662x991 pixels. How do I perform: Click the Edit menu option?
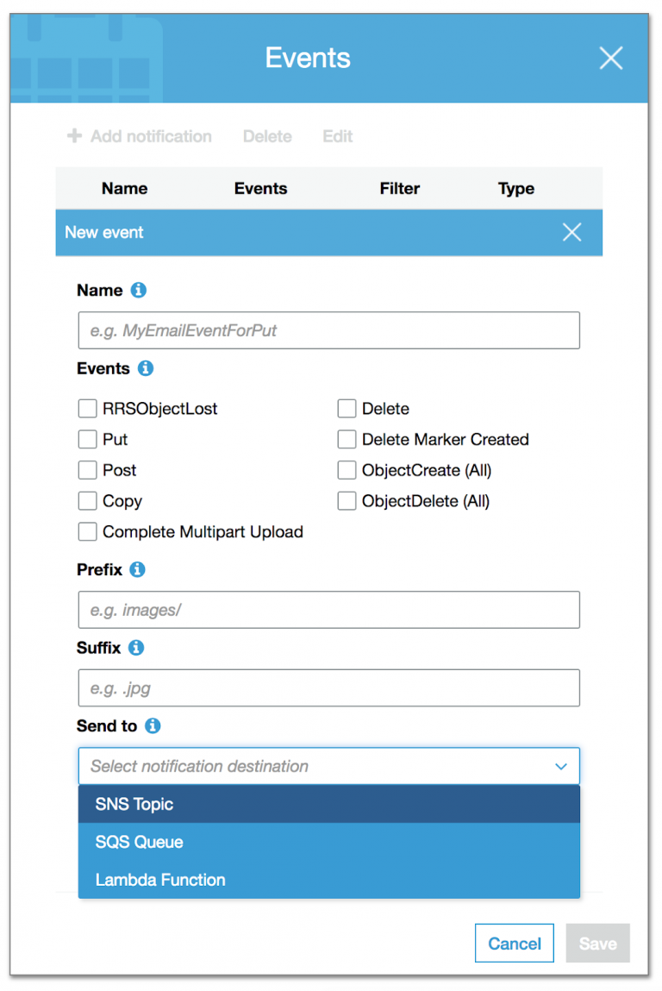(336, 135)
